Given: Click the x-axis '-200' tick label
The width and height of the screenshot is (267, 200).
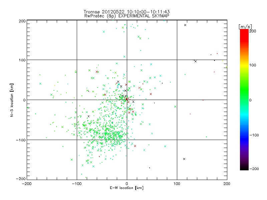Looking at the screenshot, I should [27, 184].
